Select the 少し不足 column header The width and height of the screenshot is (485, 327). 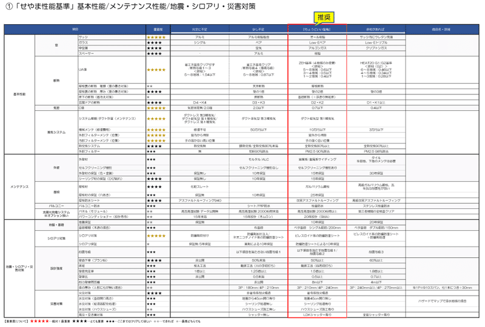[x=258, y=29]
